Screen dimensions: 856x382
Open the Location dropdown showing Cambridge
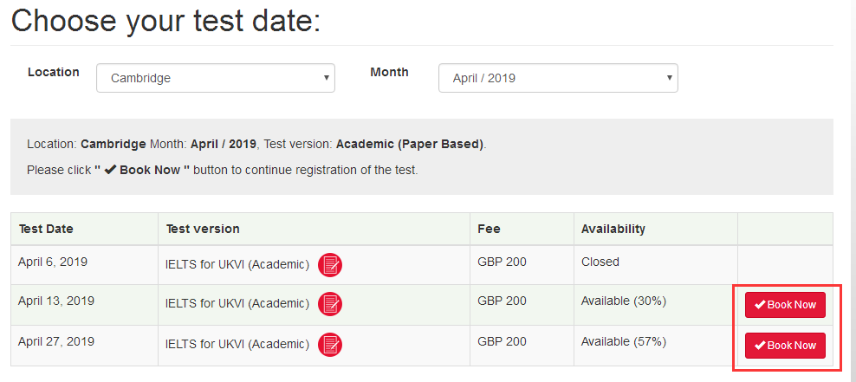pos(216,78)
